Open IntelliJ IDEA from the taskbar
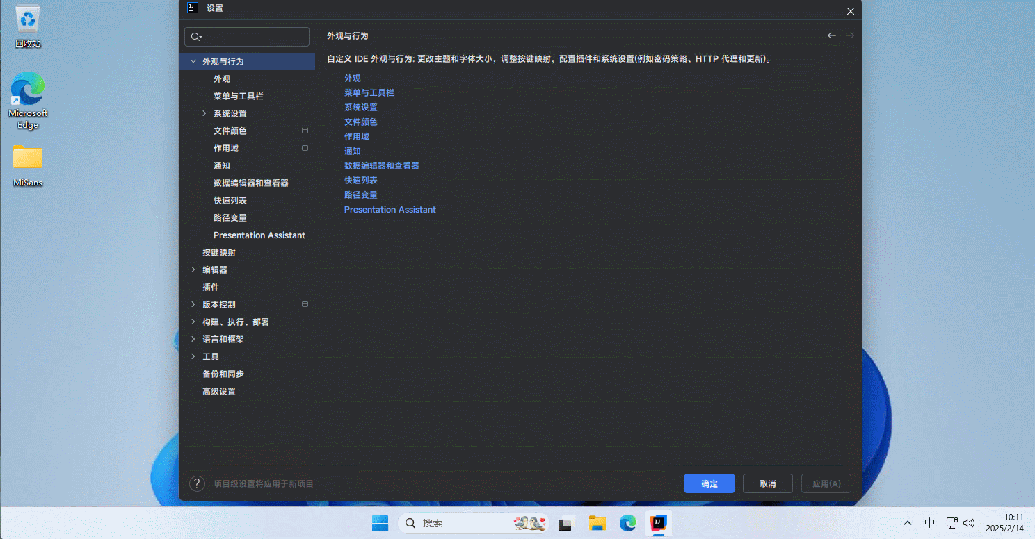The image size is (1035, 539). 657,523
